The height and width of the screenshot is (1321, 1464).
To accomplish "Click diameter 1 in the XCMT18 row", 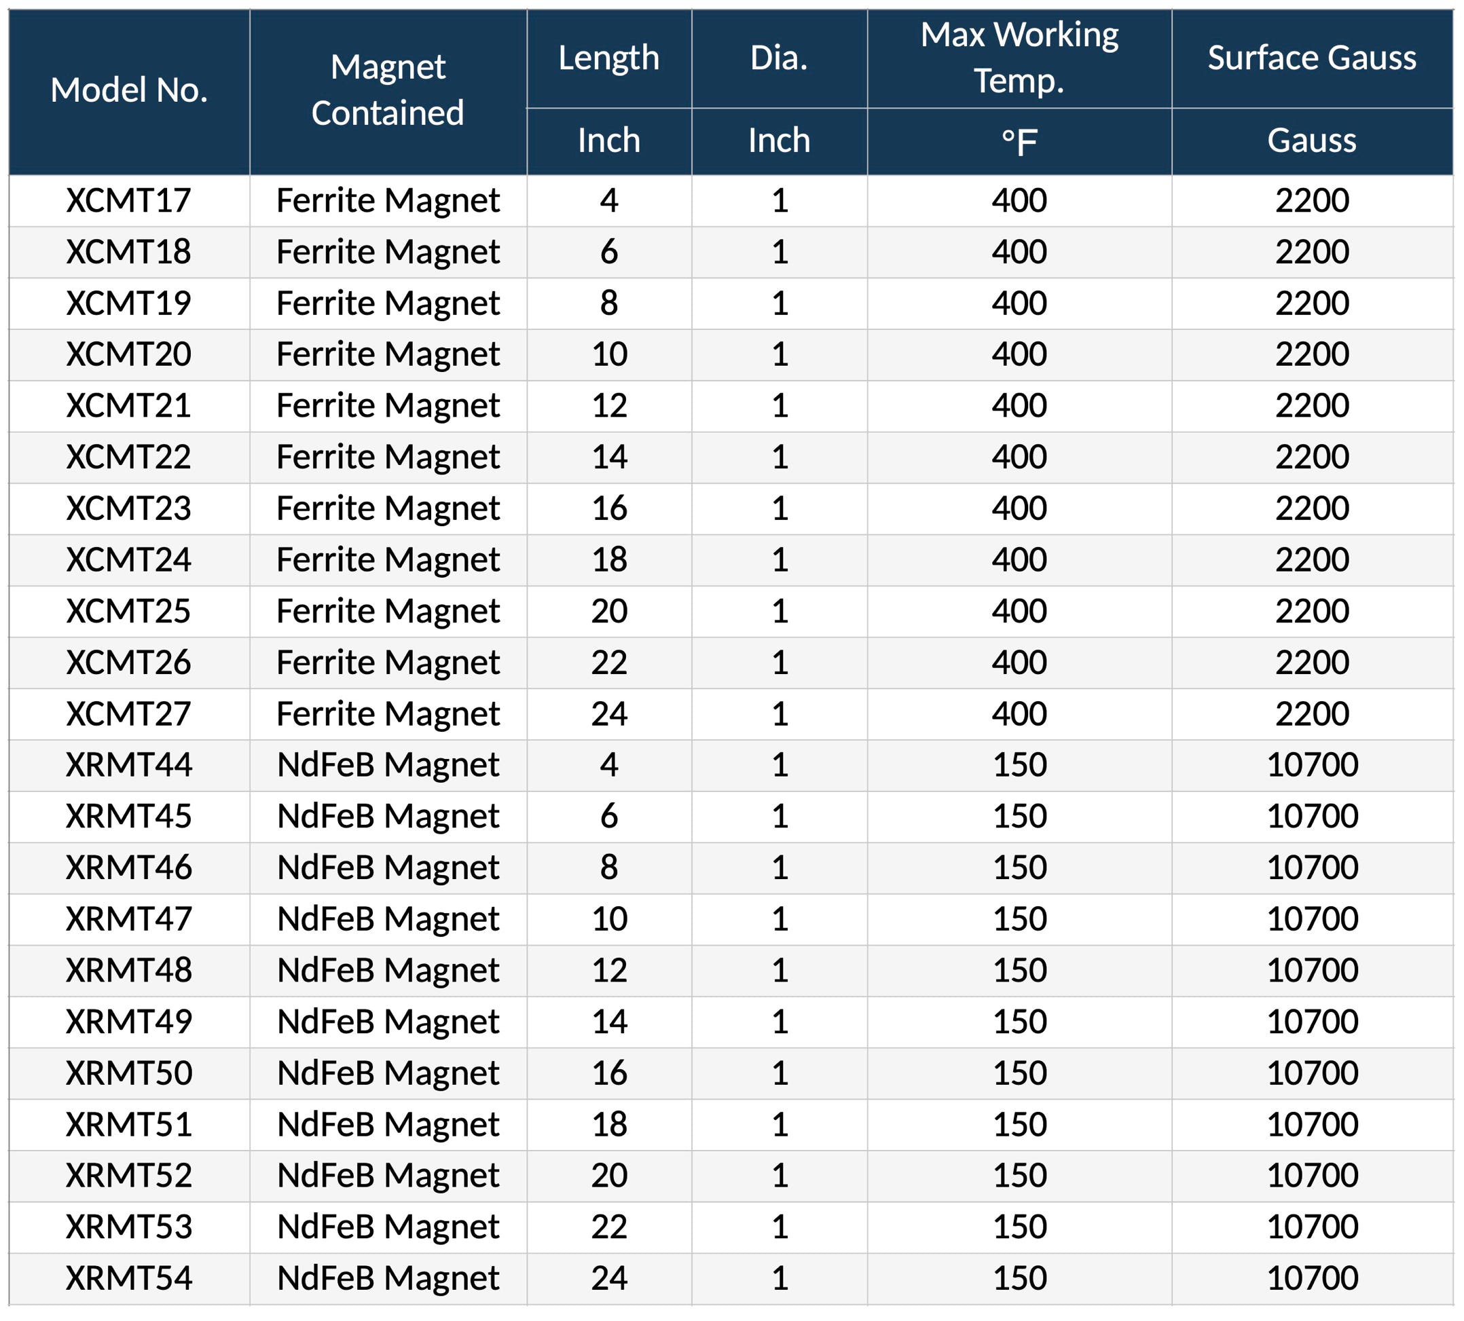I will [x=780, y=253].
